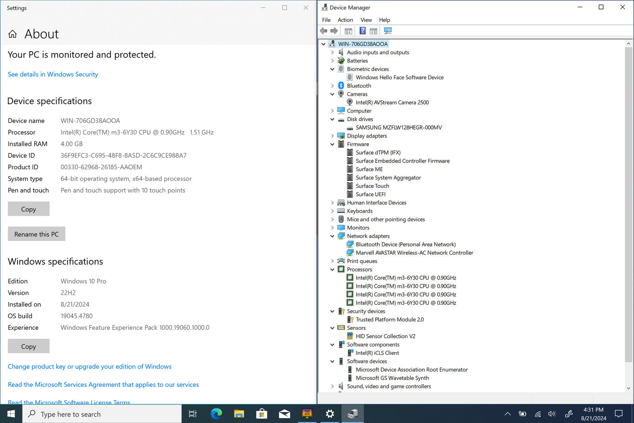Viewport: 634px width, 423px height.
Task: Expand Audio inputs and outputs node
Action: (332, 52)
